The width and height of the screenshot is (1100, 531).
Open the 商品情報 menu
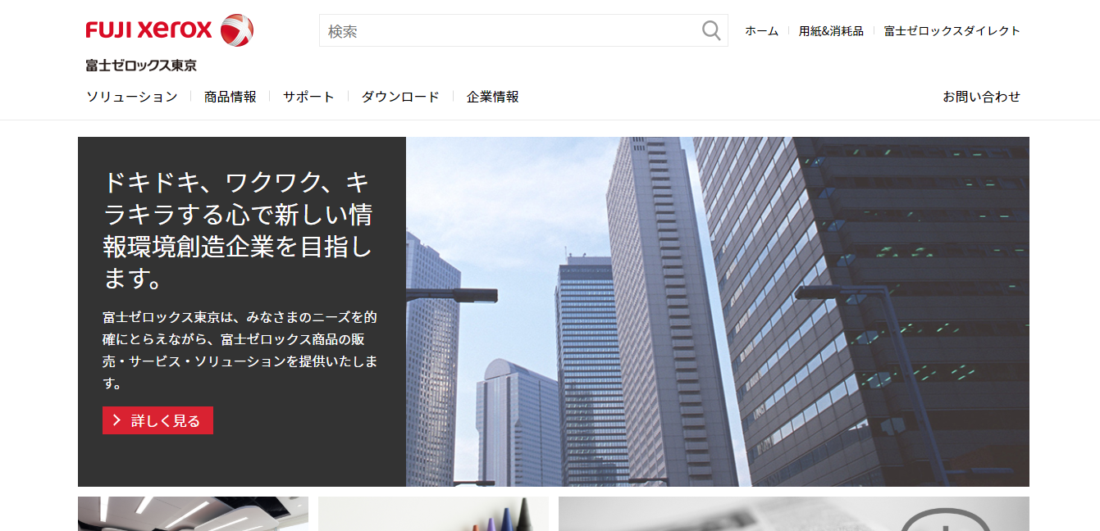(230, 97)
